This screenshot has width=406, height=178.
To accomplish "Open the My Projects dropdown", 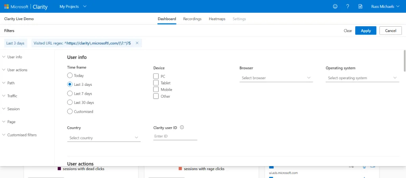I will [x=73, y=6].
